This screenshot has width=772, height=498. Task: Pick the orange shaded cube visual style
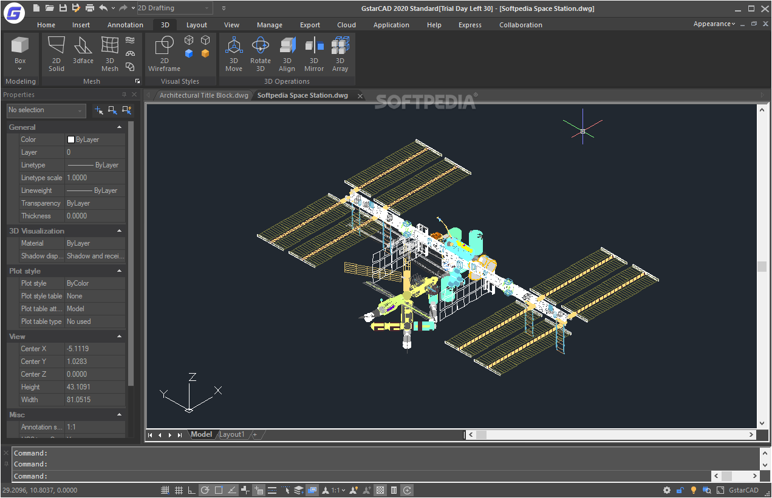pos(205,53)
